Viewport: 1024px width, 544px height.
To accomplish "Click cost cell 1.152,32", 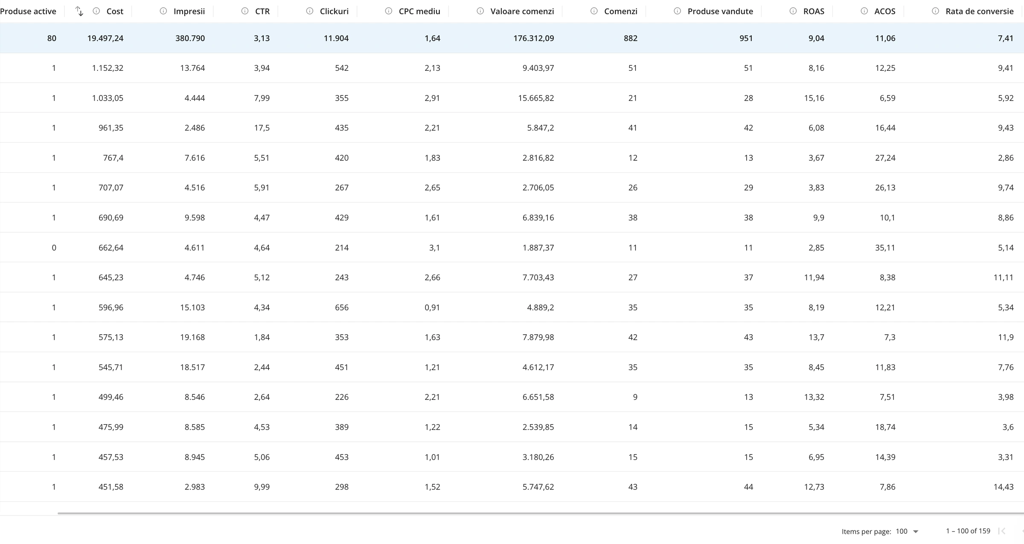I will pyautogui.click(x=108, y=68).
